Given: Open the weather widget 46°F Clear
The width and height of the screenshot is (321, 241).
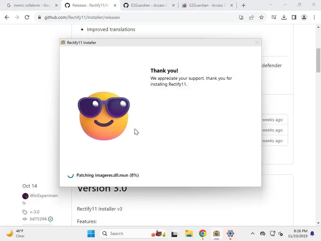Looking at the screenshot, I should pyautogui.click(x=15, y=233).
